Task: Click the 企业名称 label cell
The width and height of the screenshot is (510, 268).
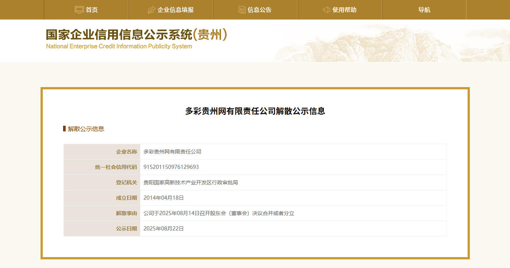Action: pos(102,152)
